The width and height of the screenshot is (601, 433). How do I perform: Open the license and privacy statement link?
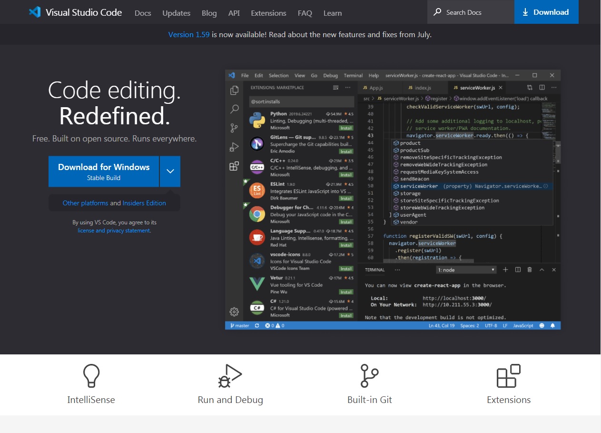point(114,231)
